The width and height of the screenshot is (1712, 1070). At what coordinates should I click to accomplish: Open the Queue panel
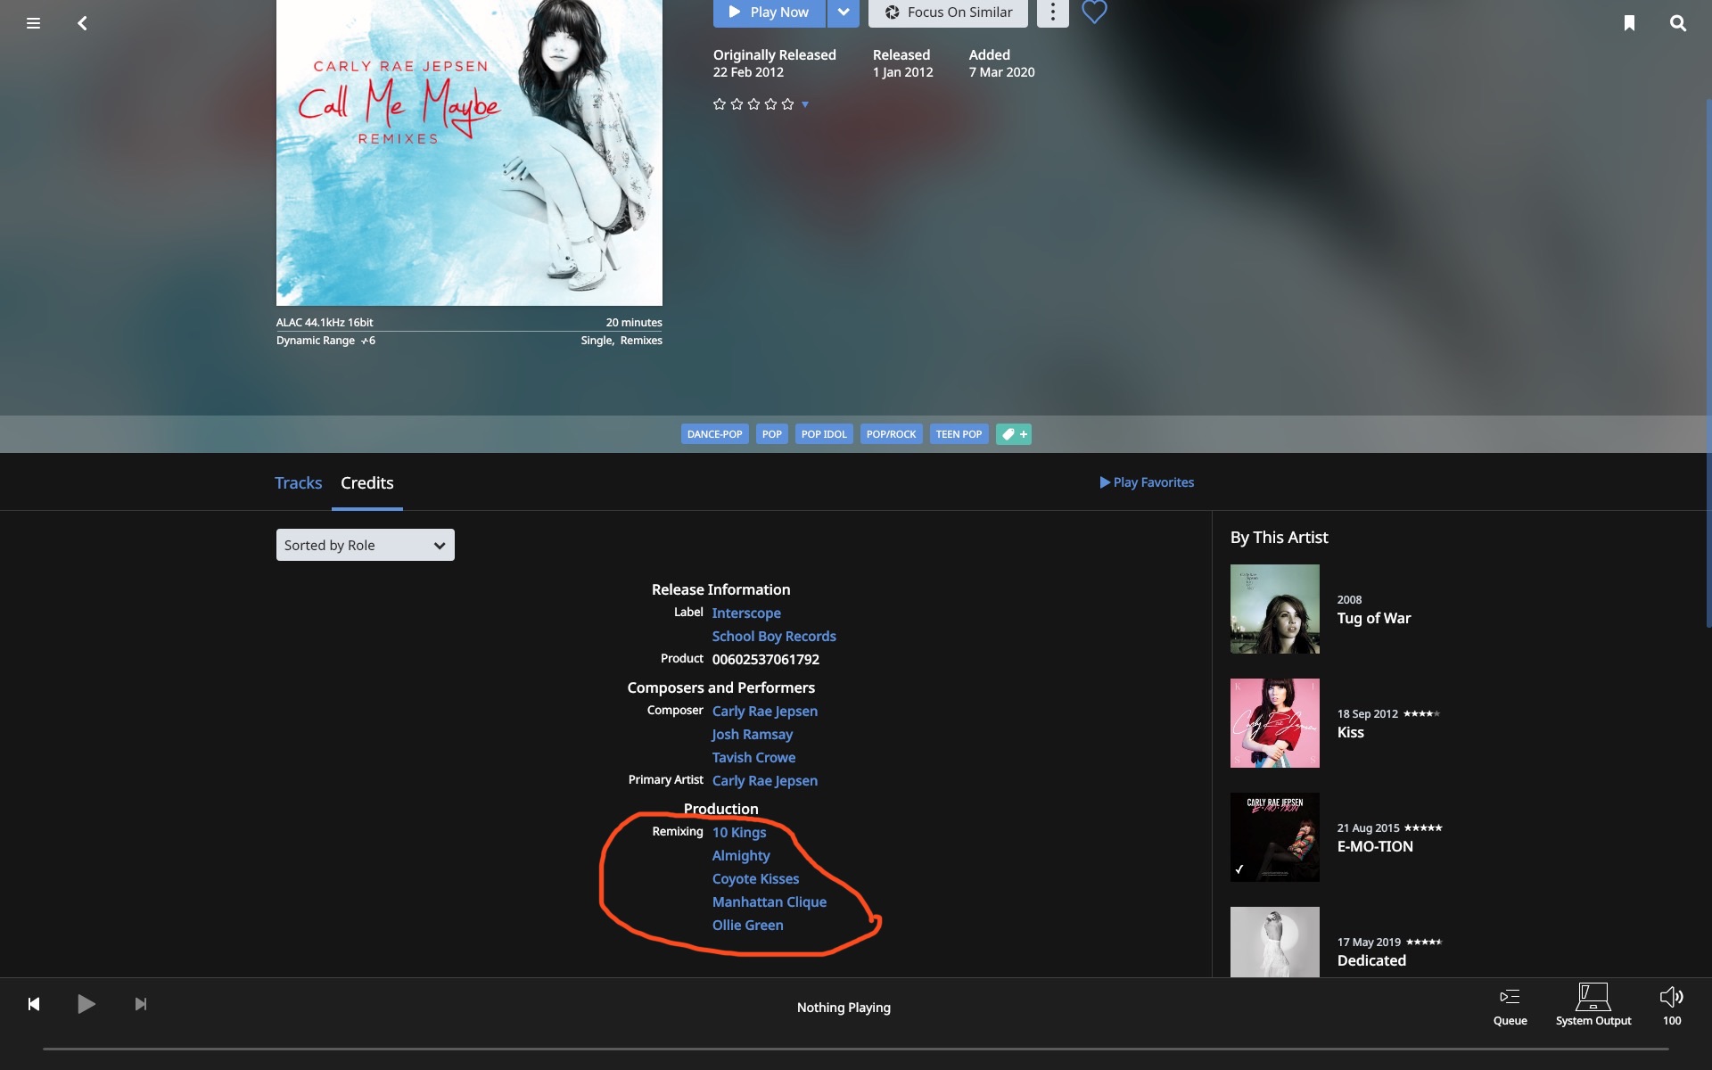click(1510, 1006)
